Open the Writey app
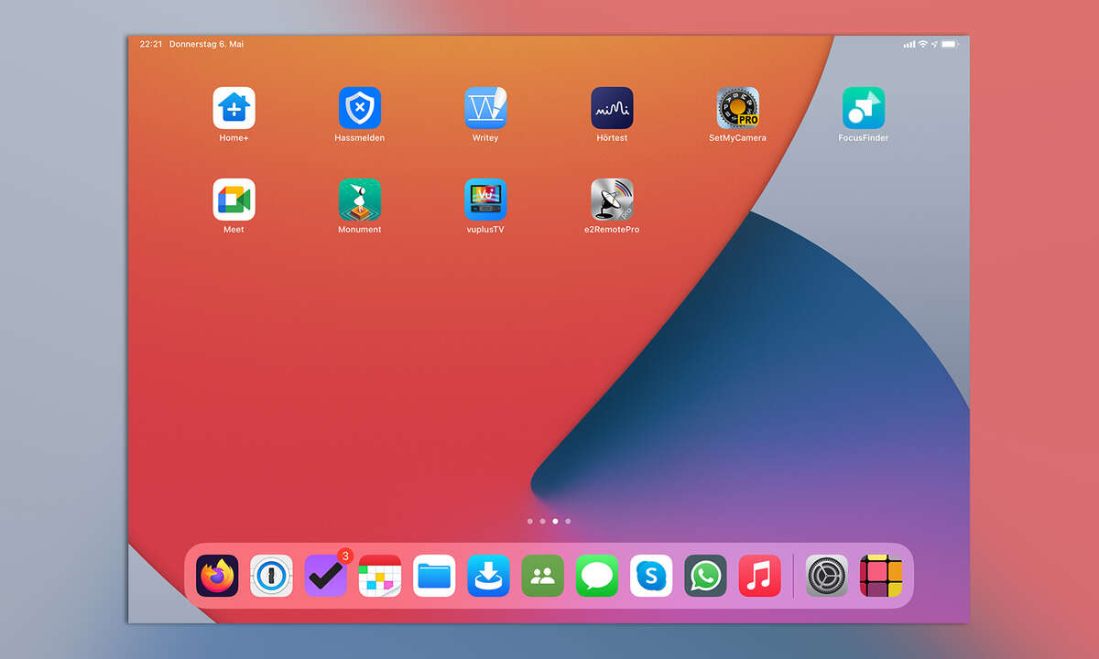The image size is (1099, 659). pos(485,108)
